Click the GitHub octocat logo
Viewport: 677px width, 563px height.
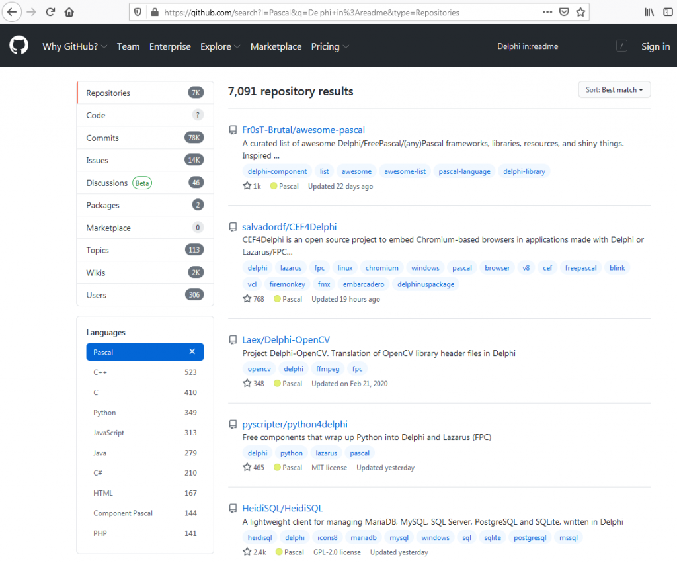[19, 46]
